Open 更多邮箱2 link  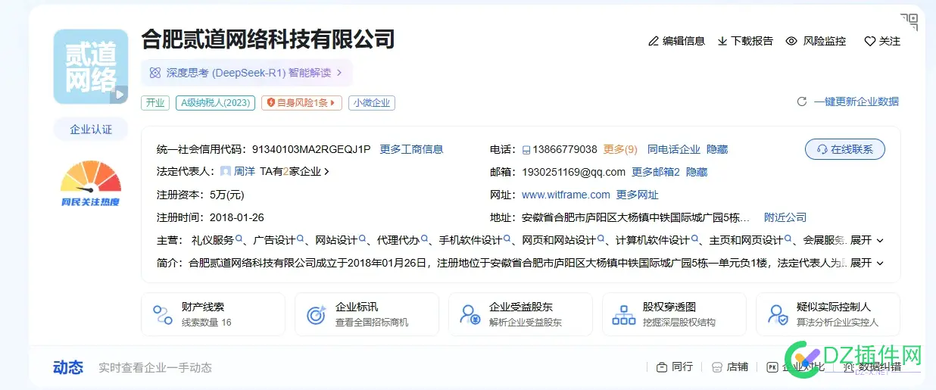(x=656, y=172)
